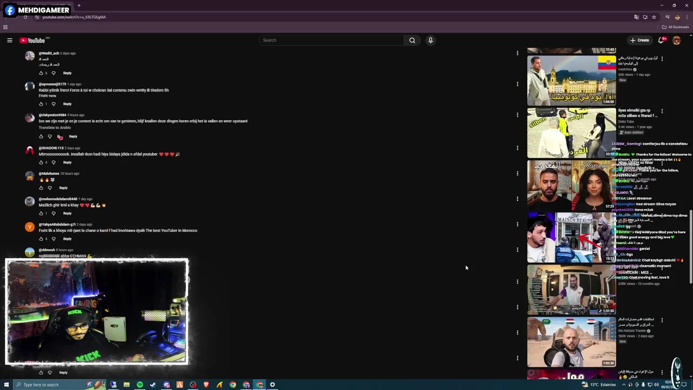Open options menu for @riskyonion9584 comment
Screen dimensions: 693x390
[517, 115]
